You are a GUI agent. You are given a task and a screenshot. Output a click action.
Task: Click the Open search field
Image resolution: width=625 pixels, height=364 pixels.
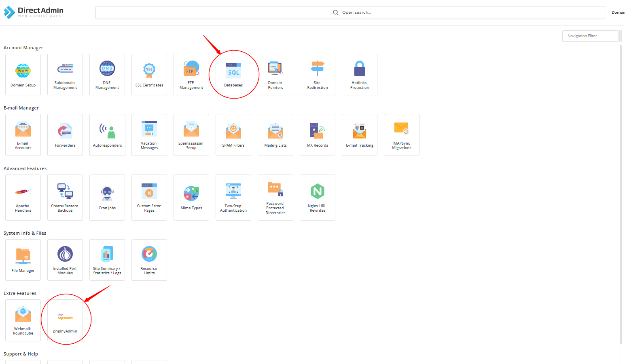350,13
